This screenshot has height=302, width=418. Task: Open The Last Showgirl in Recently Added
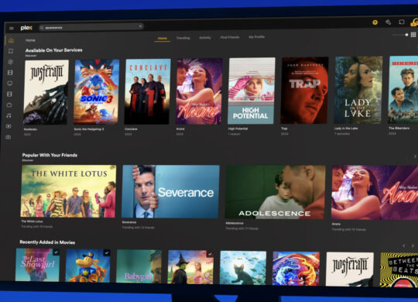tap(38, 265)
